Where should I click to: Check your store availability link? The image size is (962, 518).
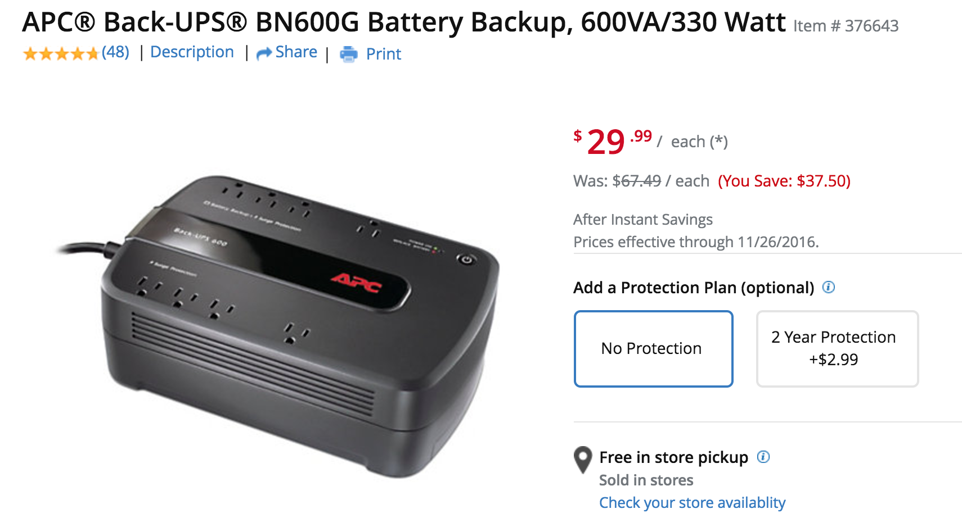click(692, 502)
